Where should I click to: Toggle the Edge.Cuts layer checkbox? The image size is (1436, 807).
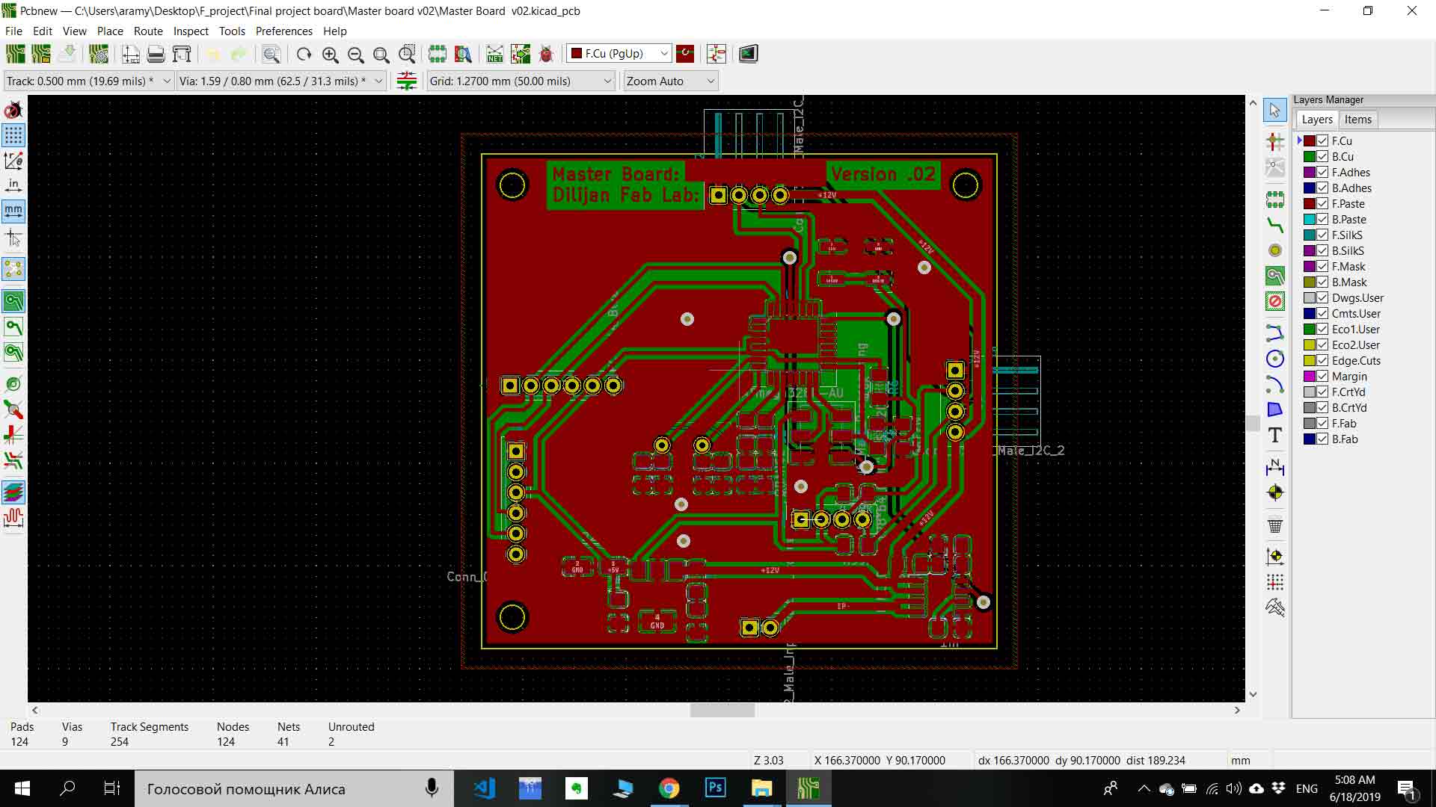click(x=1322, y=361)
